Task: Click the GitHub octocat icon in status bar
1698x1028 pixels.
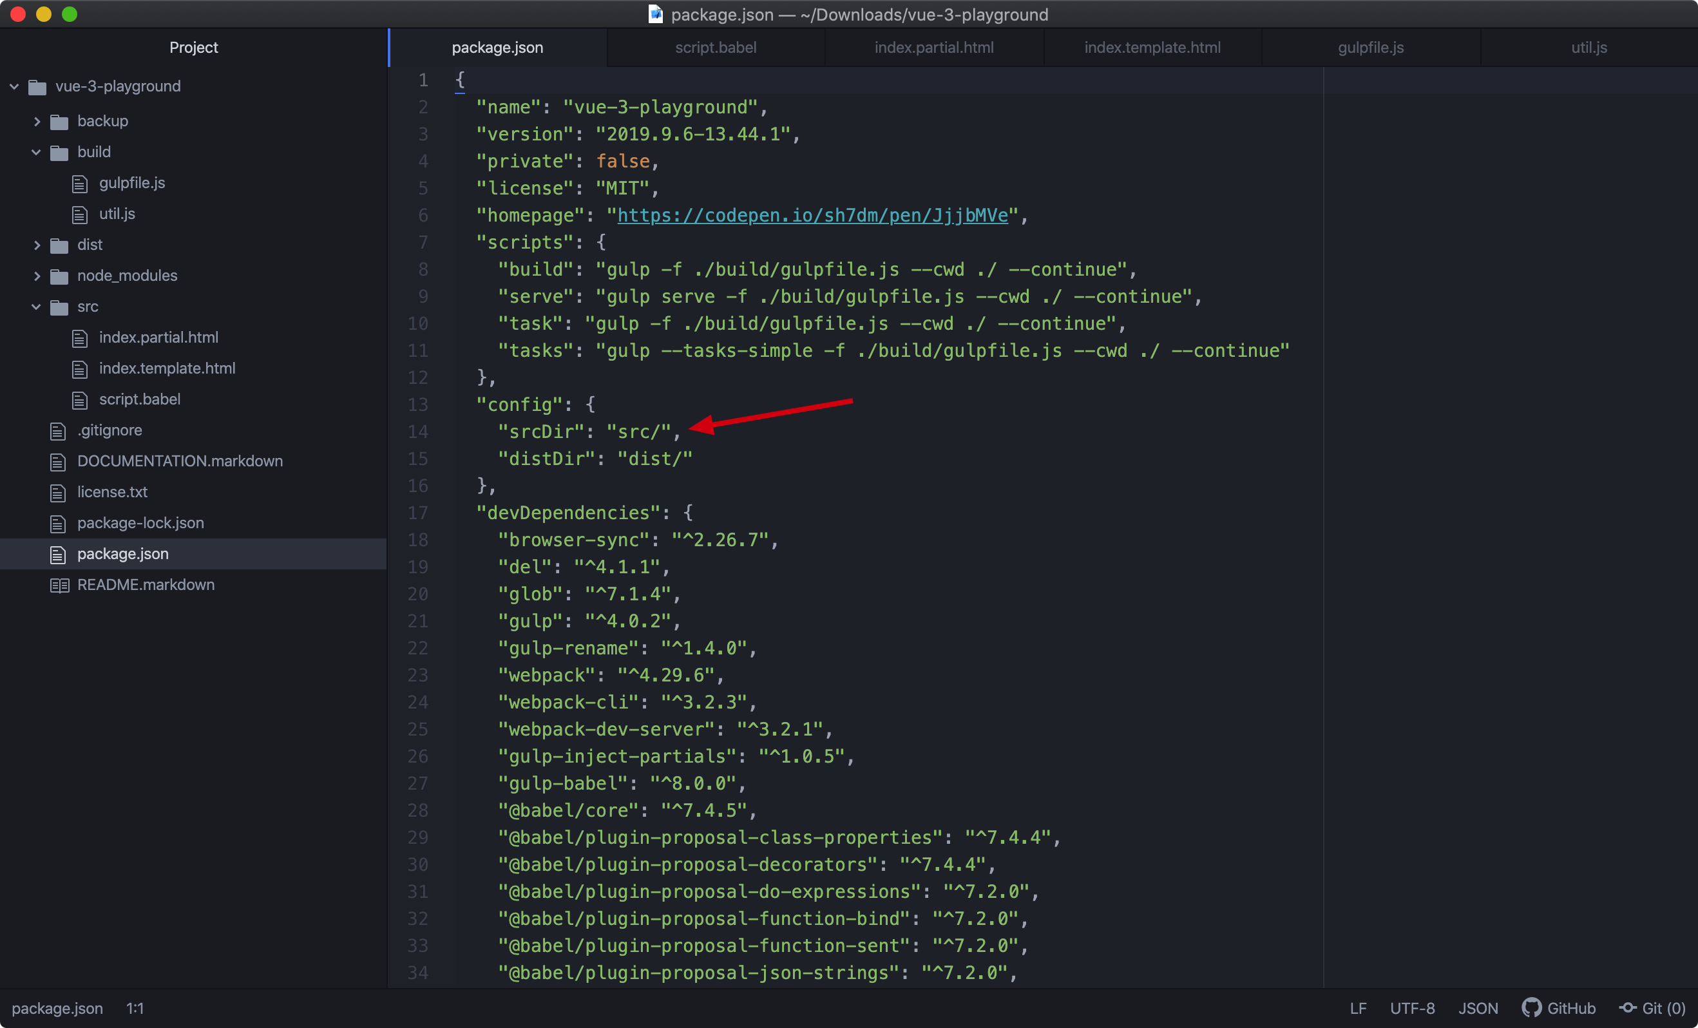Action: coord(1531,1008)
